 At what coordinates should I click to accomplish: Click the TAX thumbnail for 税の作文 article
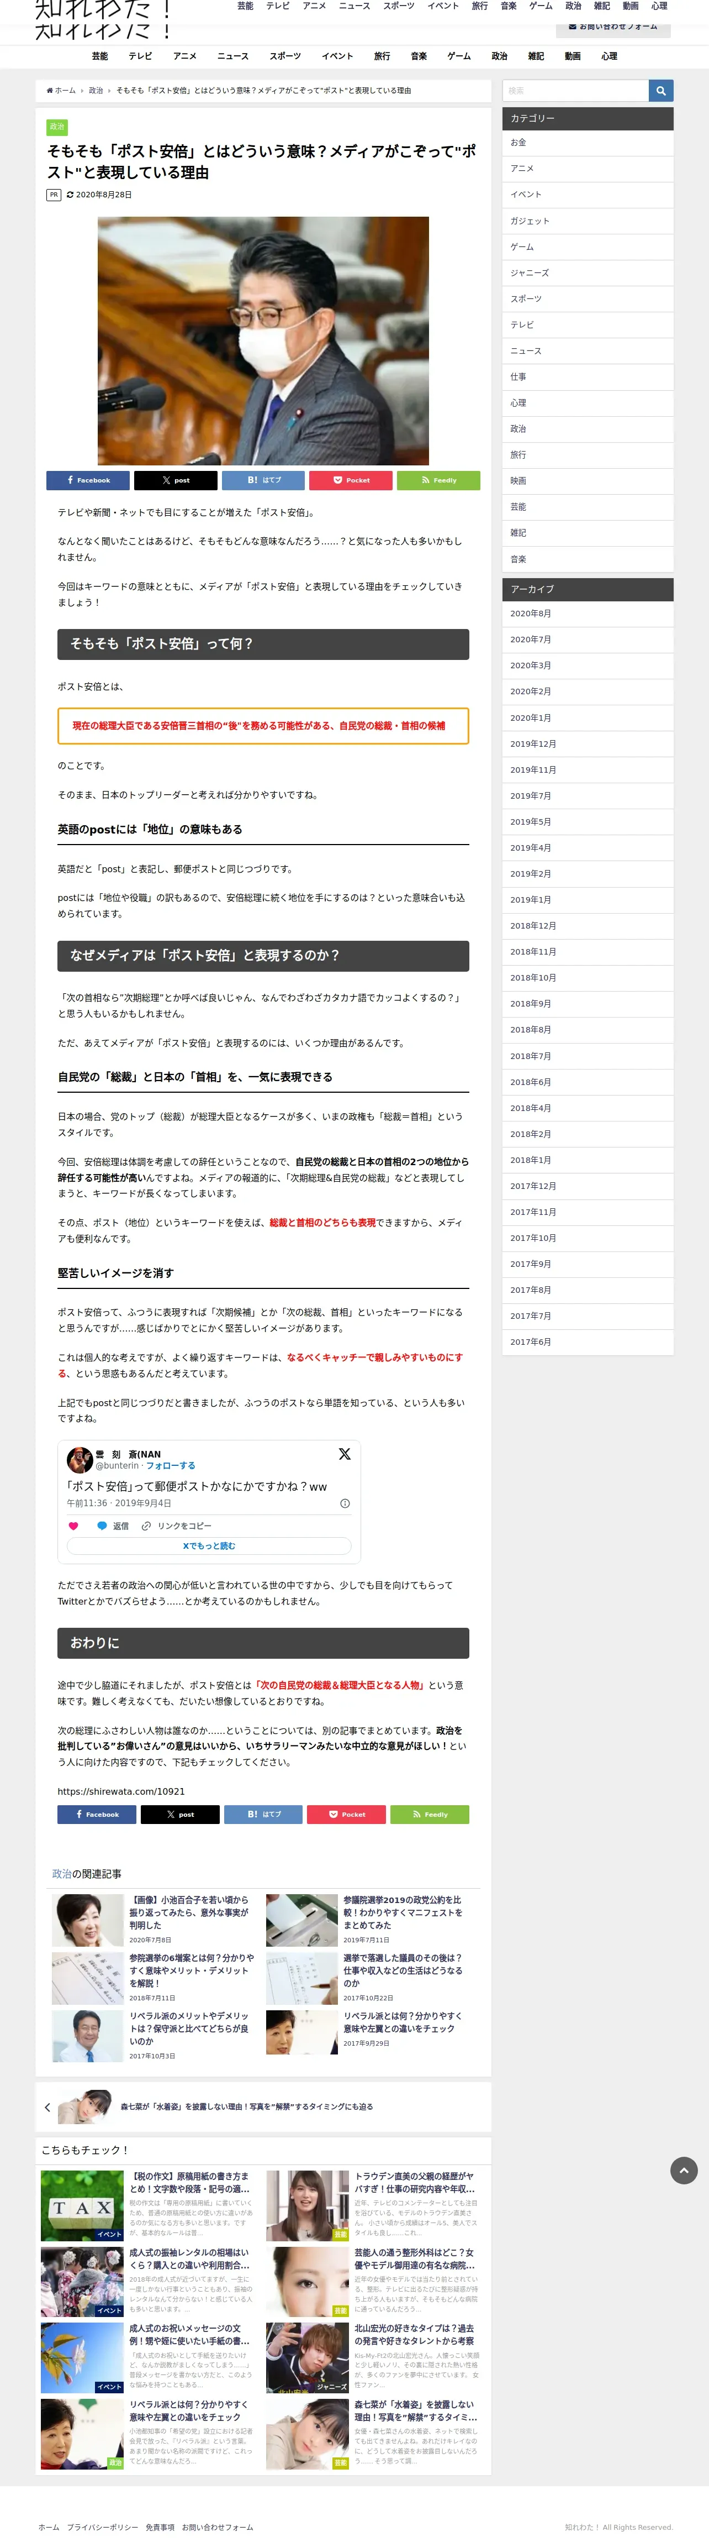[82, 2206]
